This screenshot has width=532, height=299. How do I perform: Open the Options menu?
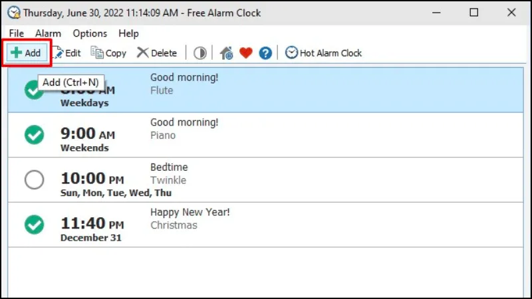(x=90, y=33)
